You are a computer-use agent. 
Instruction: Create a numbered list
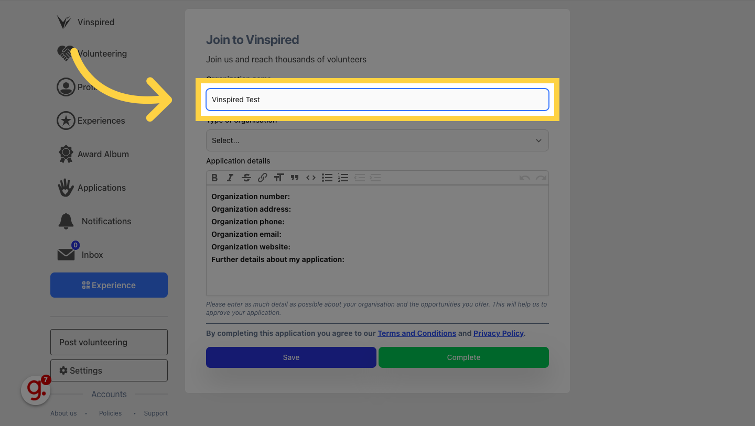tap(343, 178)
